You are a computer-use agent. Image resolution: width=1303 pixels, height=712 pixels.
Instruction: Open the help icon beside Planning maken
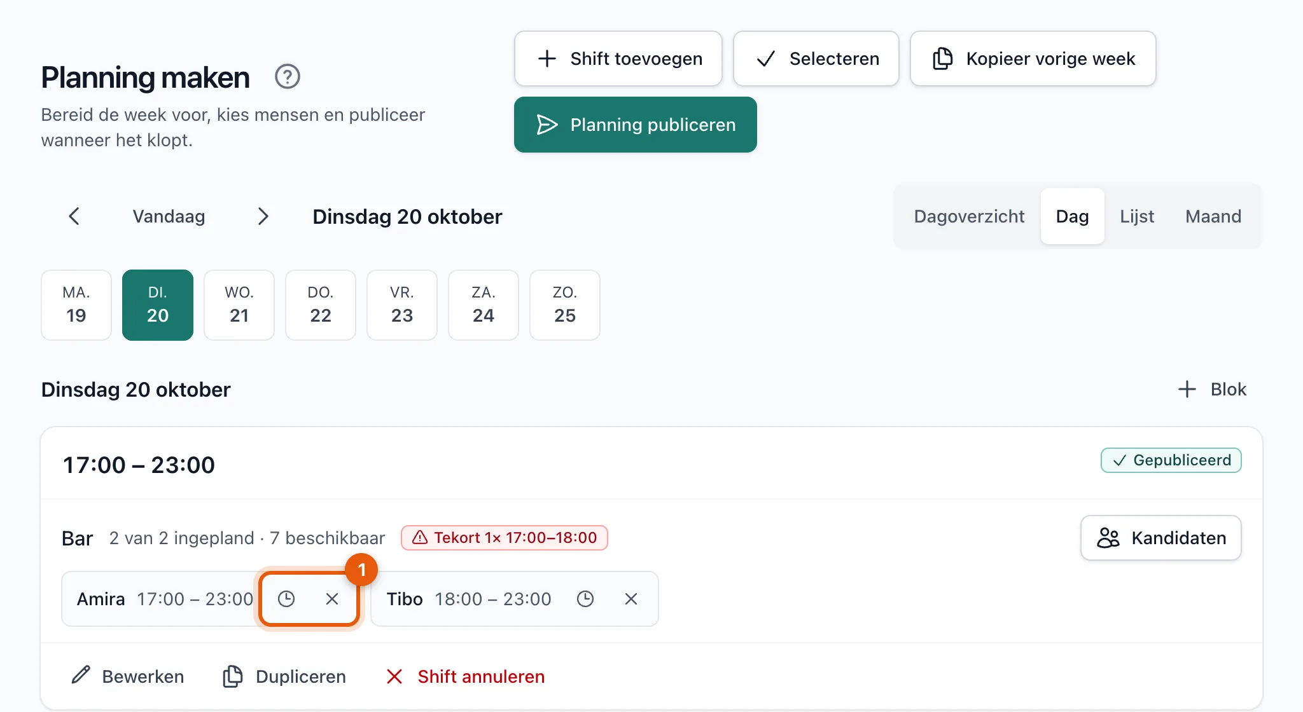pyautogui.click(x=287, y=77)
